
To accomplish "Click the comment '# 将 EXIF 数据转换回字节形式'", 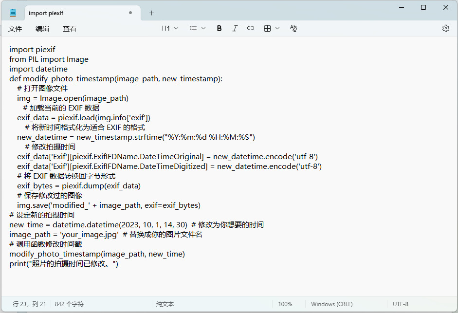I will tap(66, 176).
